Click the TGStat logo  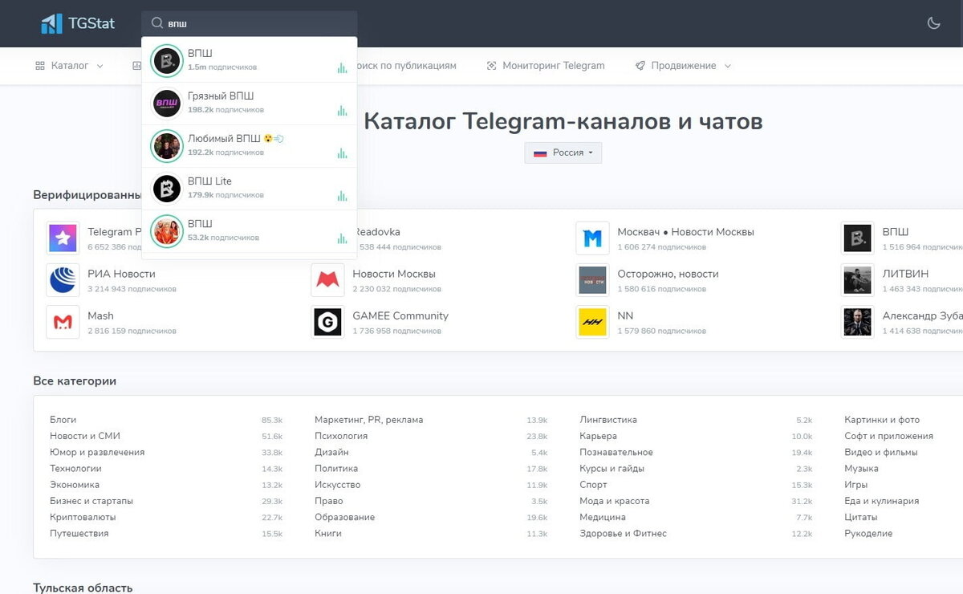[x=78, y=23]
